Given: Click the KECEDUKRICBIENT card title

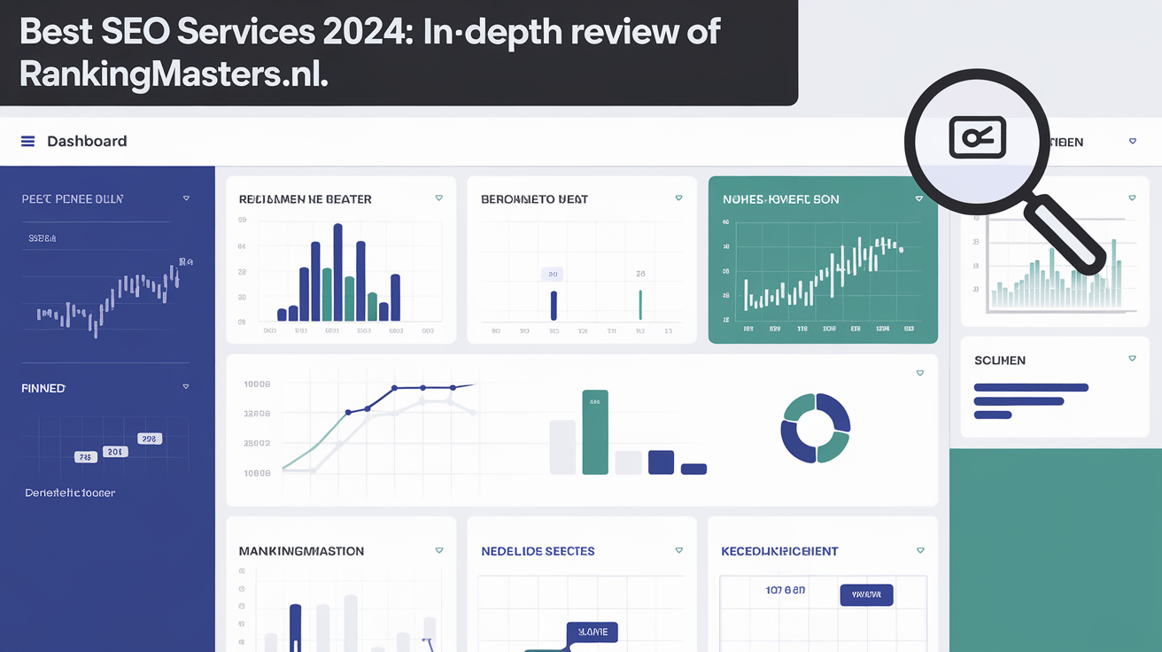Looking at the screenshot, I should 779,551.
